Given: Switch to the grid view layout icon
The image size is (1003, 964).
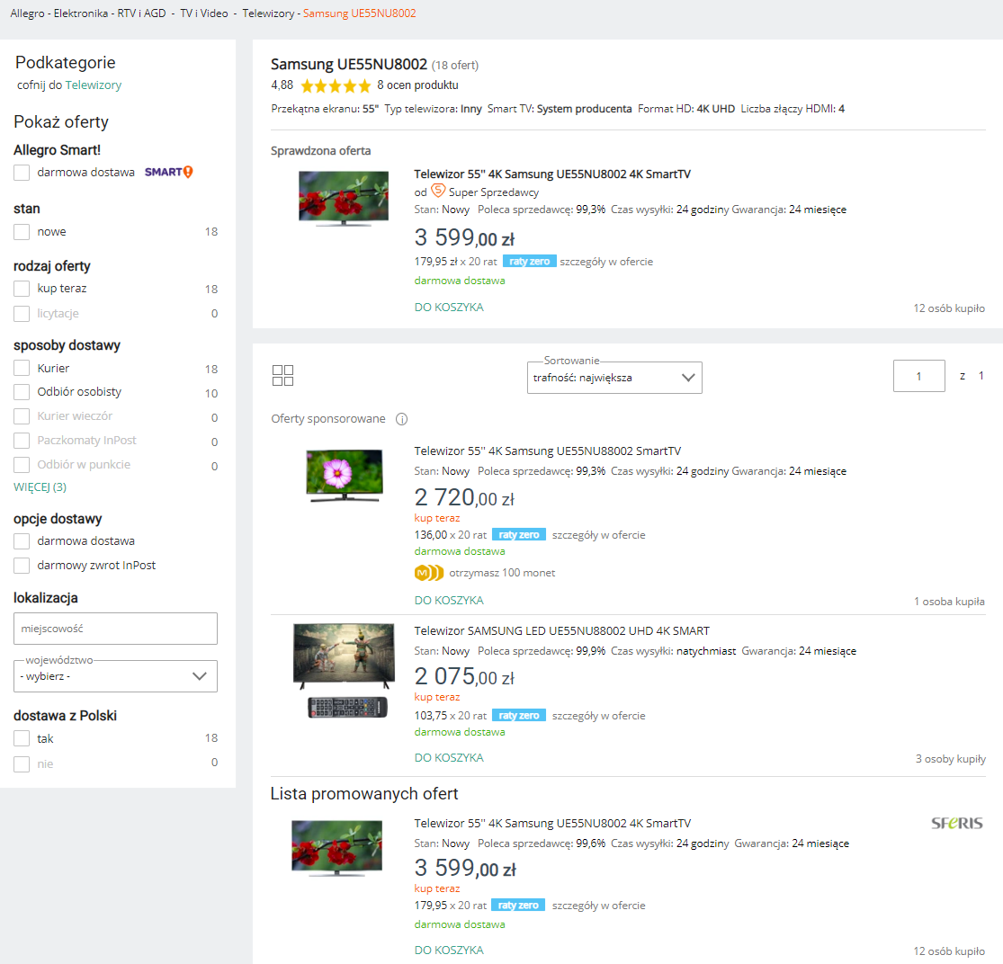Looking at the screenshot, I should pos(282,376).
